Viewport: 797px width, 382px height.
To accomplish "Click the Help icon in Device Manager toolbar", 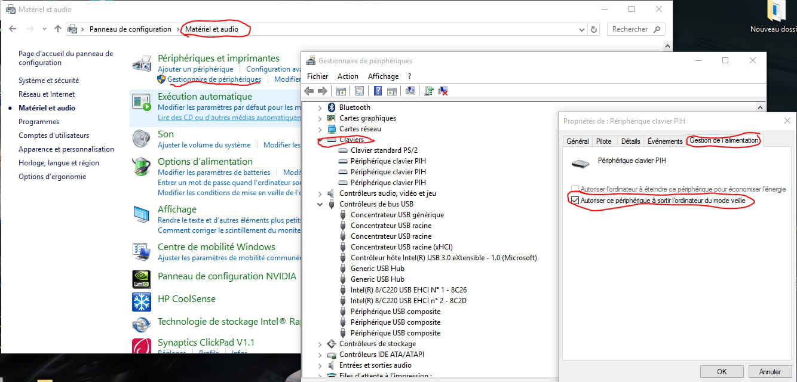I will point(378,91).
